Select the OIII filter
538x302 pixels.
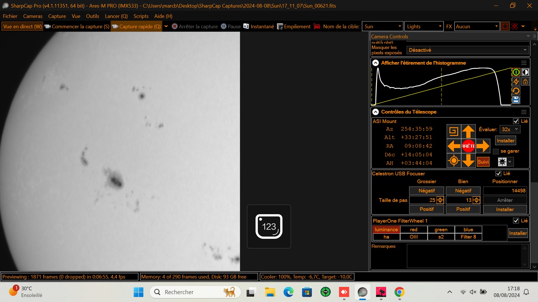pos(414,237)
